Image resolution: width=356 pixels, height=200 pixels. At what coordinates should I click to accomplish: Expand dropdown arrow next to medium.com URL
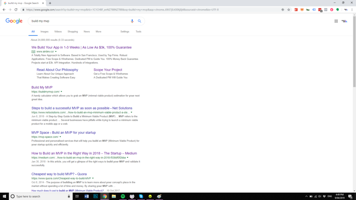click(128, 158)
